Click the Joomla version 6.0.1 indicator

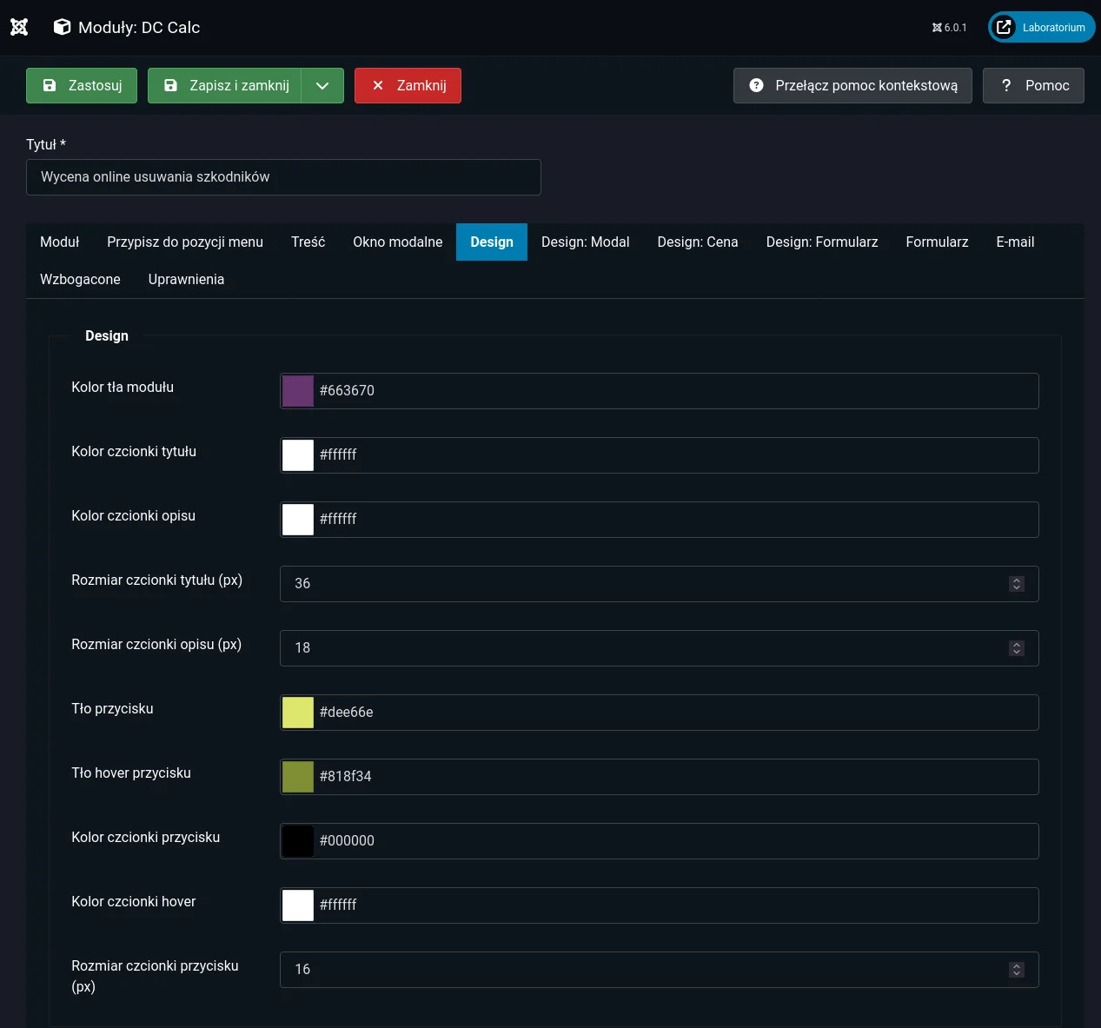point(949,28)
